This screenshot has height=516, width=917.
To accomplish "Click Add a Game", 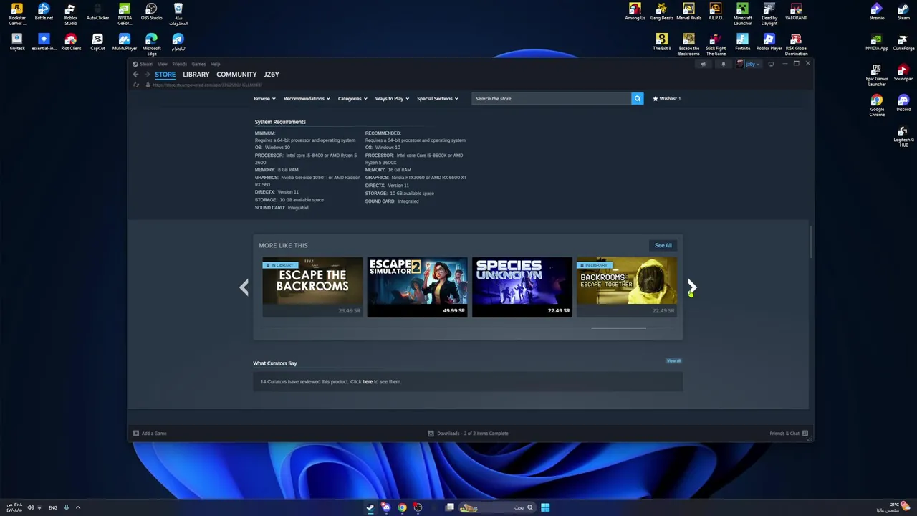I will click(x=150, y=433).
